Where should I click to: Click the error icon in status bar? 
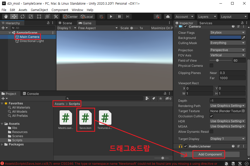2,163
